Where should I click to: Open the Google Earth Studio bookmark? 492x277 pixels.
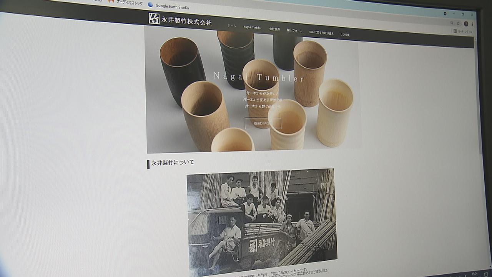(168, 6)
